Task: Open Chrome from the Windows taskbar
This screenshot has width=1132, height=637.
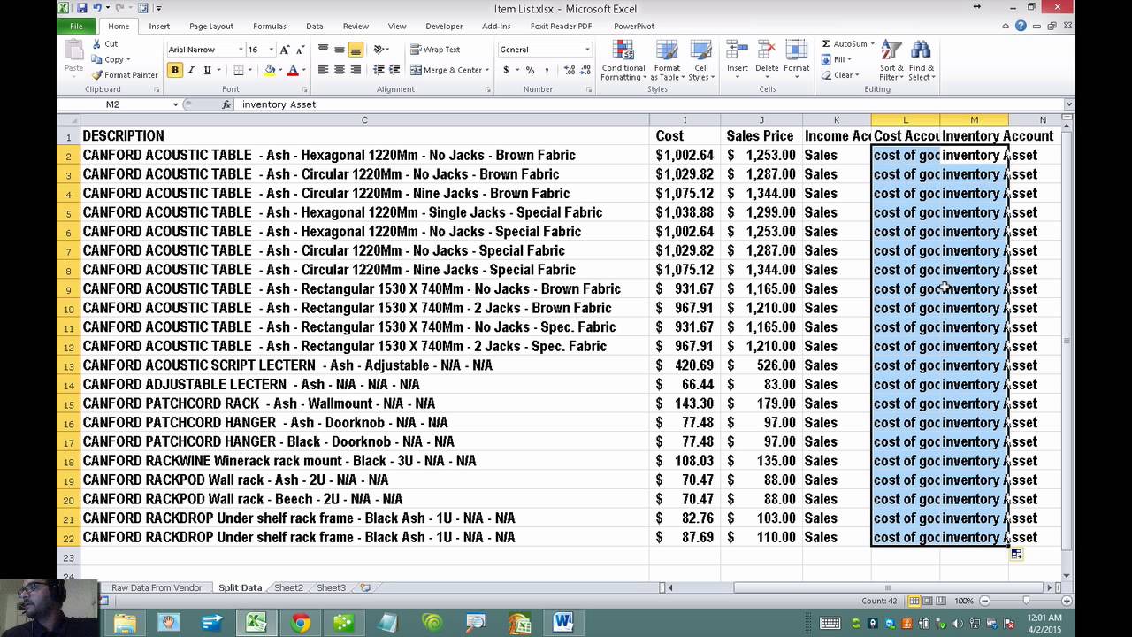Action: tap(301, 623)
